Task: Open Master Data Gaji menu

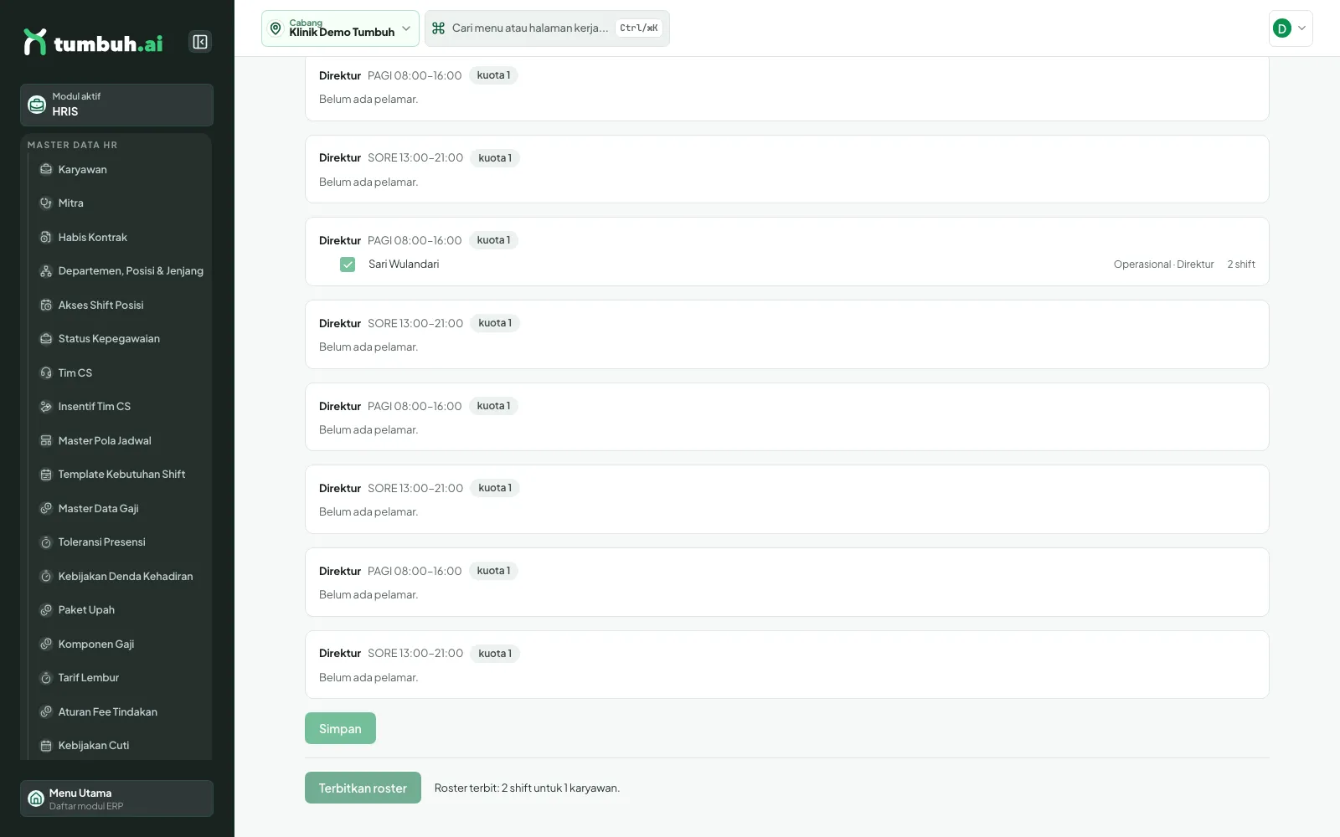Action: pos(118,509)
